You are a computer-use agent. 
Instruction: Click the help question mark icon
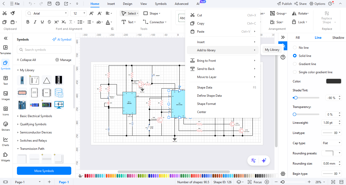click(283, 57)
